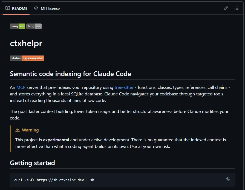The height and width of the screenshot is (190, 245).
Task: Open the table of contents list icon
Action: pos(236,8)
